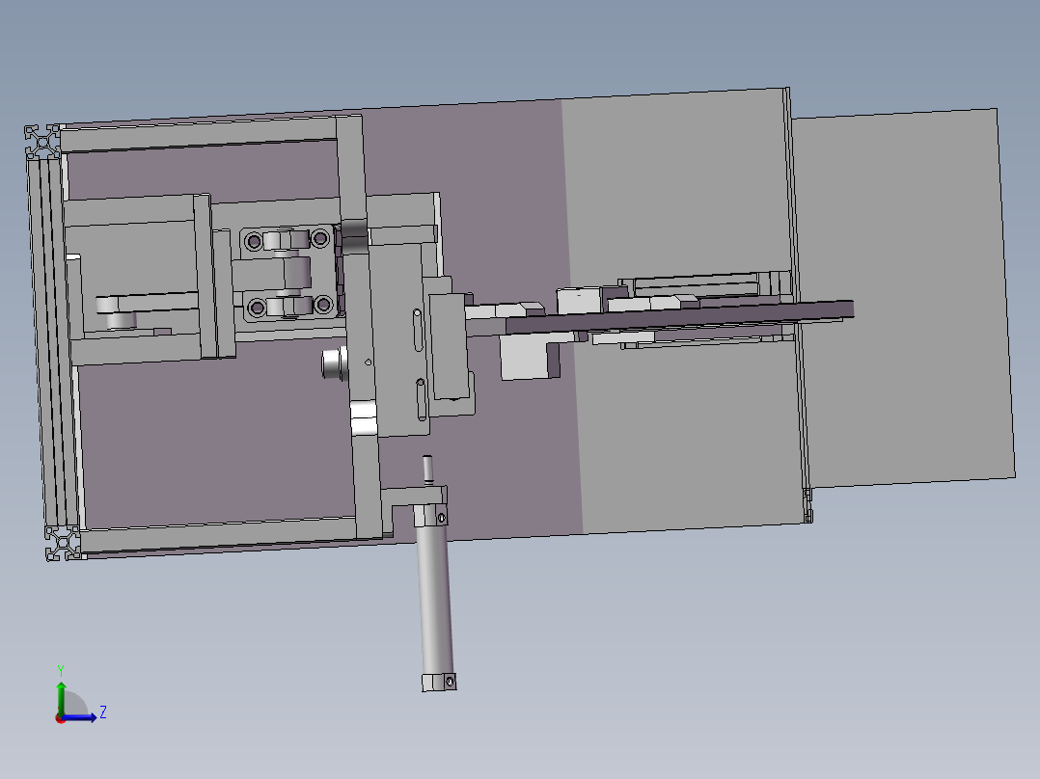Select the lower elongated slot in the plate
The height and width of the screenshot is (779, 1040).
pos(422,399)
